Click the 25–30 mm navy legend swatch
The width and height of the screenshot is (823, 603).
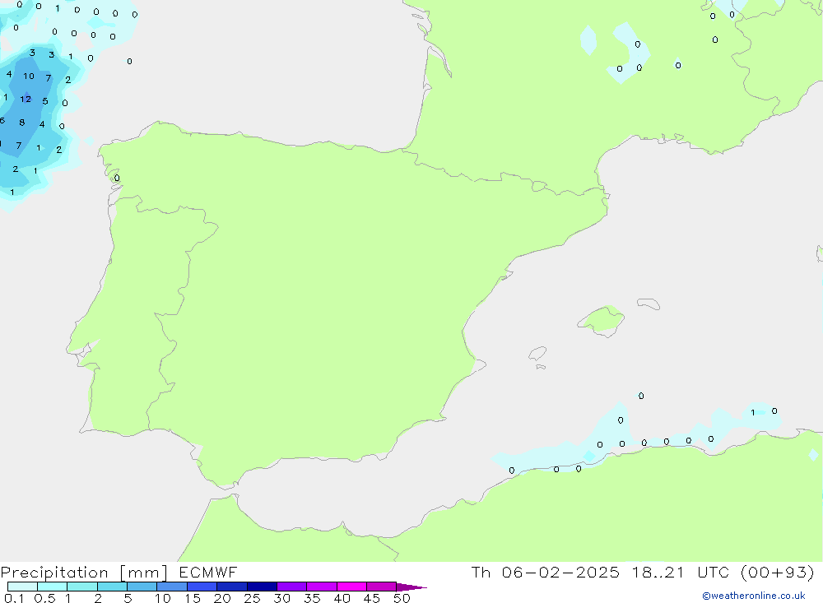point(262,587)
